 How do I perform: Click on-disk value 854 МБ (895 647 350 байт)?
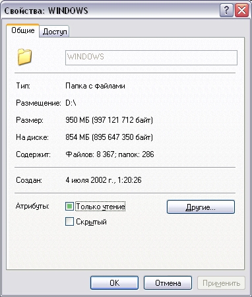coord(109,137)
